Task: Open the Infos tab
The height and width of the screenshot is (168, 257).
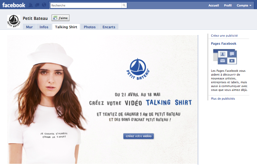Action: click(44, 27)
